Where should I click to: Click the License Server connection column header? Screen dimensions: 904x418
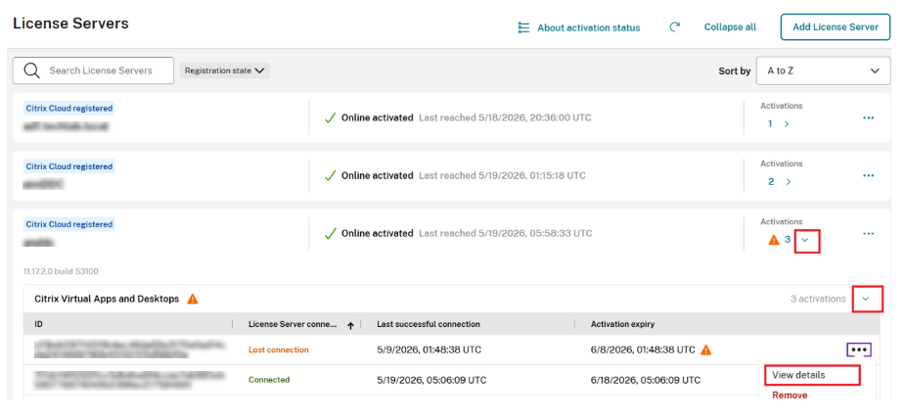(293, 325)
